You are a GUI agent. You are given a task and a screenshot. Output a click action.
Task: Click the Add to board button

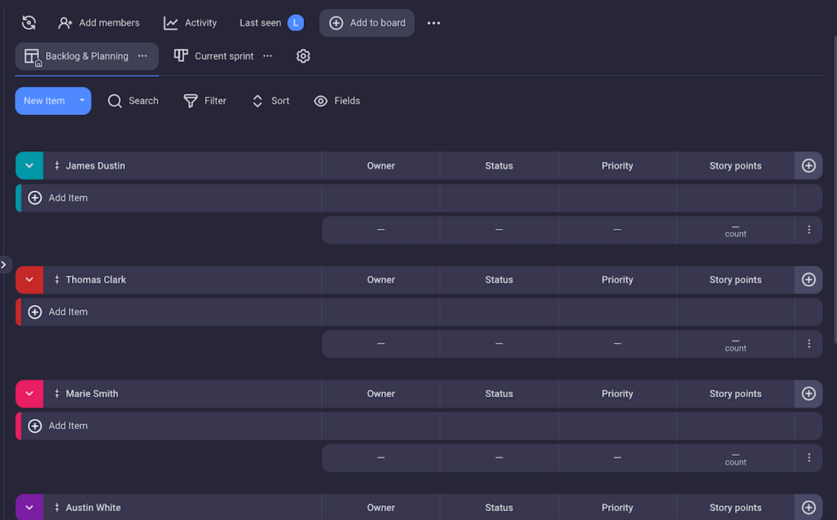(x=367, y=23)
